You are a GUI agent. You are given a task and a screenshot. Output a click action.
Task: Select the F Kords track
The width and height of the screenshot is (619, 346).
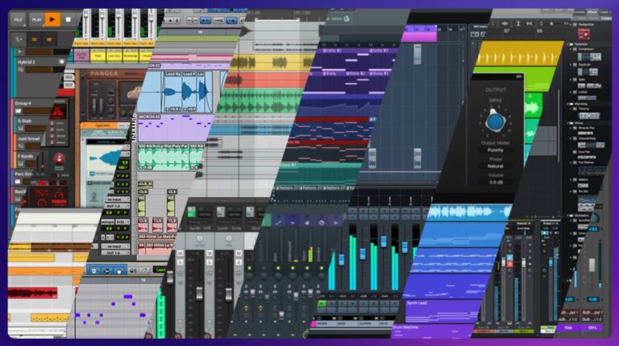[25, 156]
